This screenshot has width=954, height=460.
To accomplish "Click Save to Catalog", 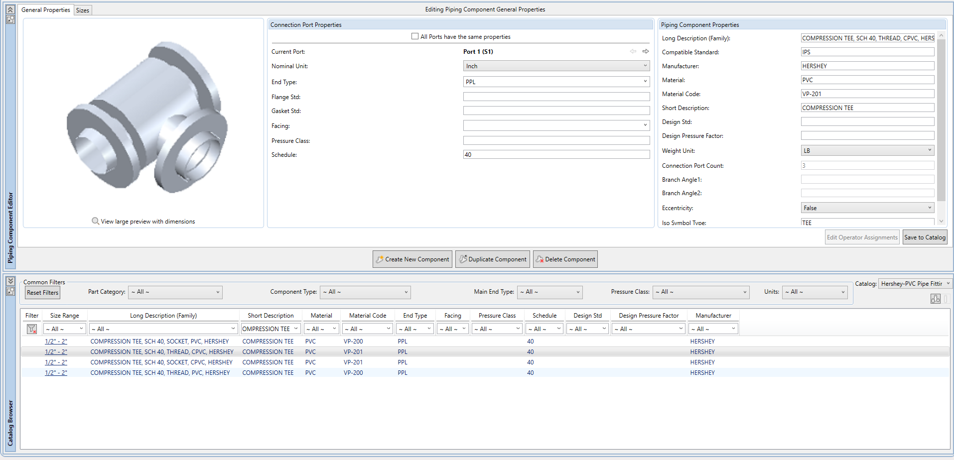I will pyautogui.click(x=925, y=237).
